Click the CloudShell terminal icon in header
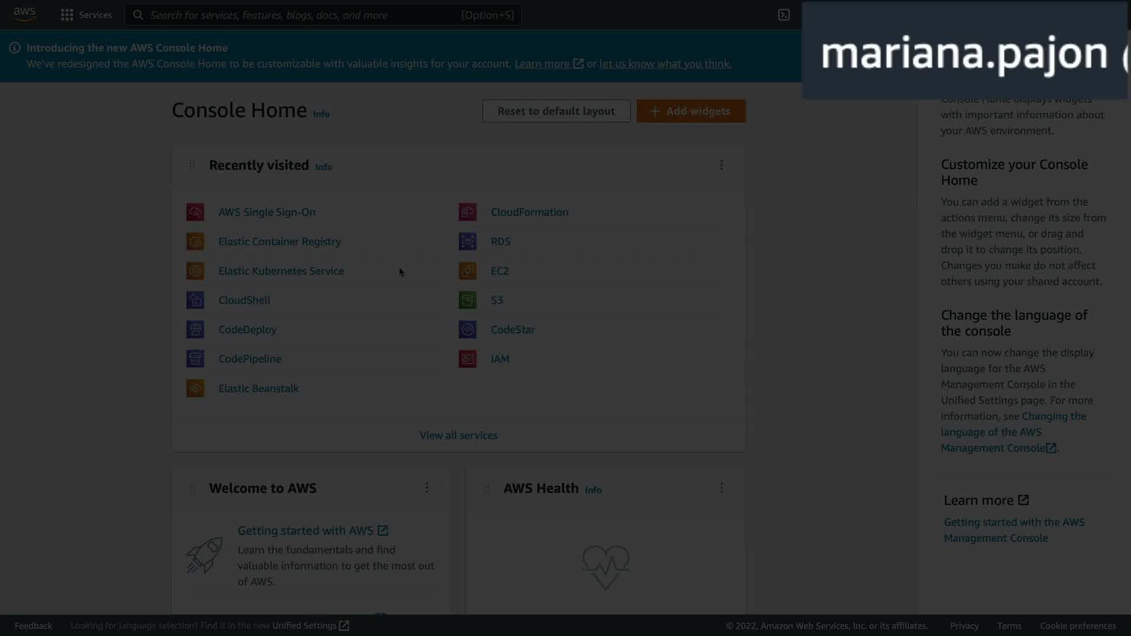The height and width of the screenshot is (636, 1131). 783,15
